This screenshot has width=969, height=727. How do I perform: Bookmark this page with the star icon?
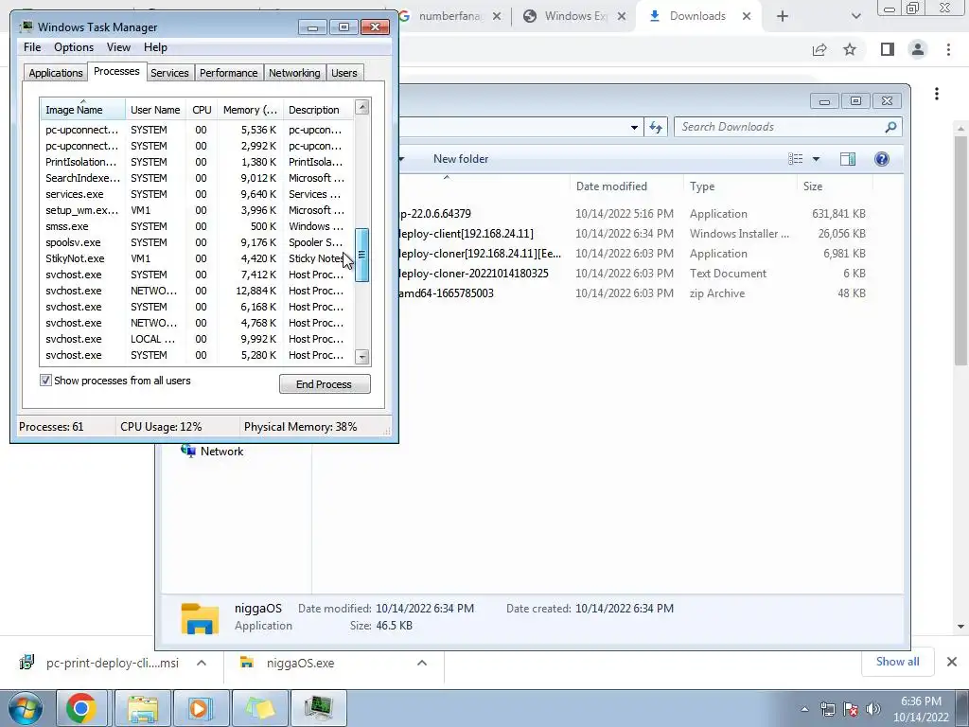coord(850,49)
